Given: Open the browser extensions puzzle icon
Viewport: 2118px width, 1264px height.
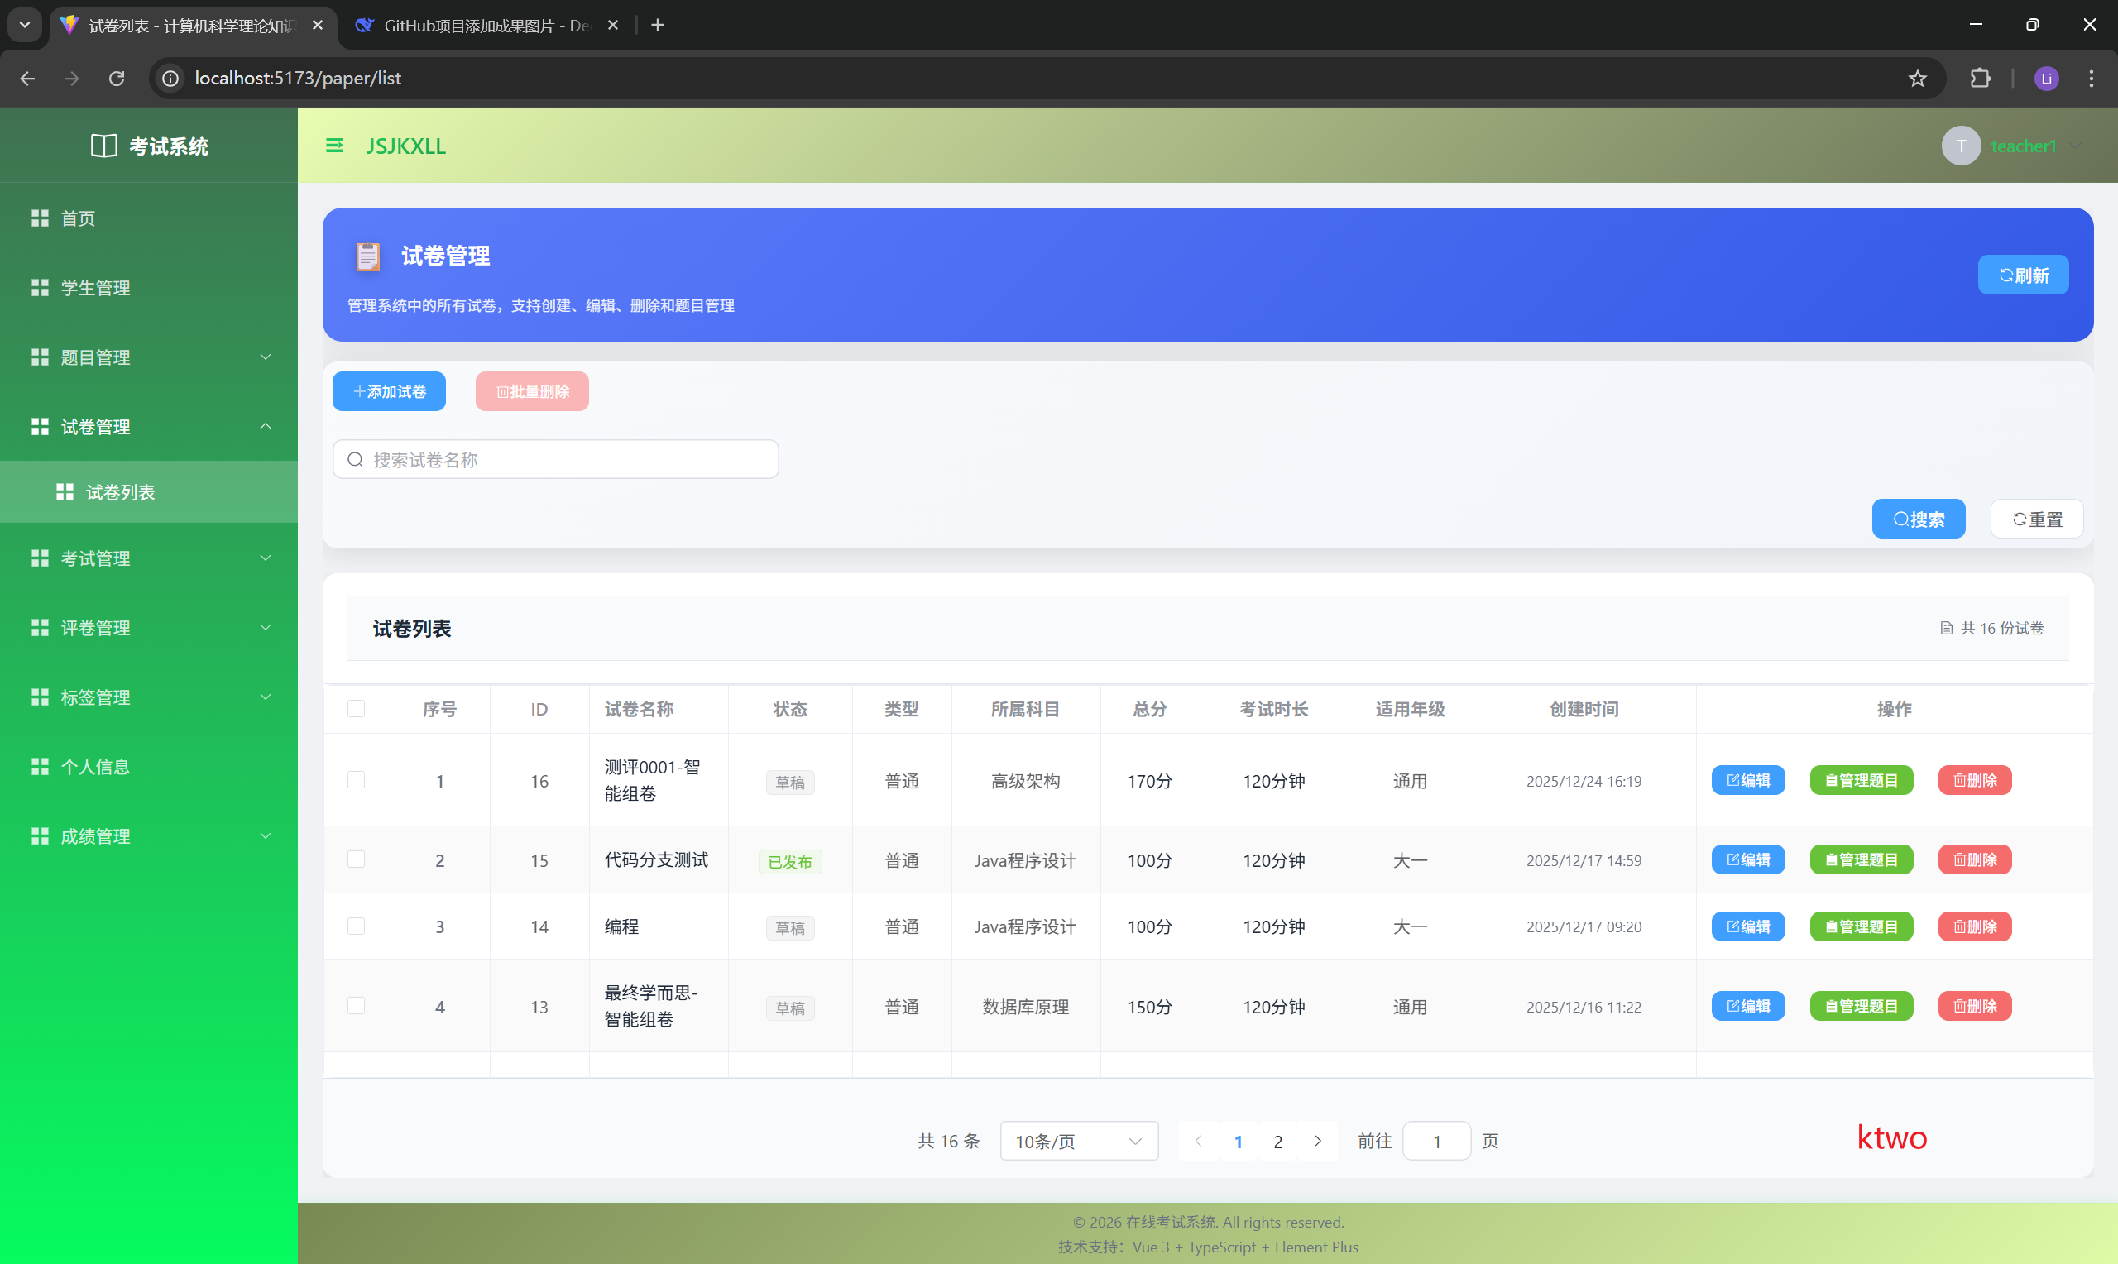Looking at the screenshot, I should click(1980, 79).
